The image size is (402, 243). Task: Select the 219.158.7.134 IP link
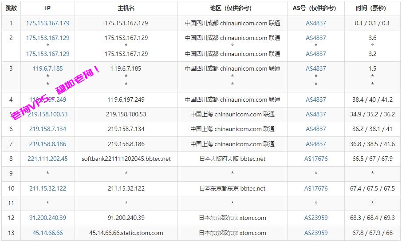[x=47, y=129]
